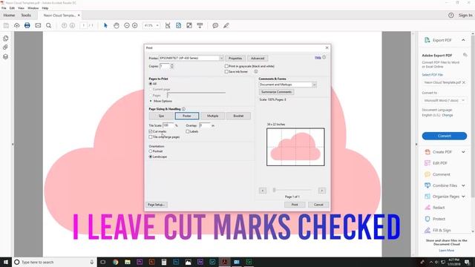
Task: Expand More Options under Pages to Print
Action: click(x=160, y=101)
